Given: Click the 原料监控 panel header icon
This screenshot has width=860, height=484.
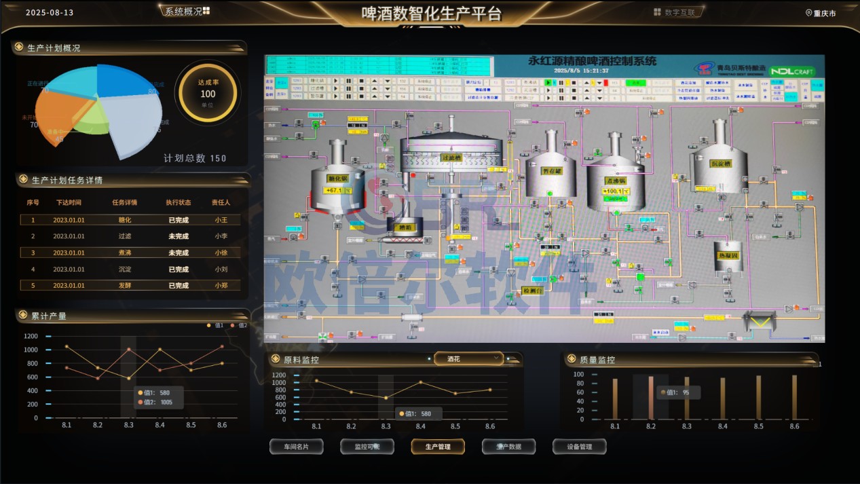Looking at the screenshot, I should 276,359.
